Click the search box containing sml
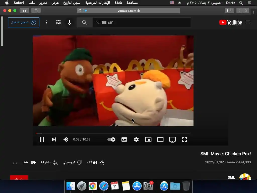The image size is (257, 193). (x=142, y=22)
